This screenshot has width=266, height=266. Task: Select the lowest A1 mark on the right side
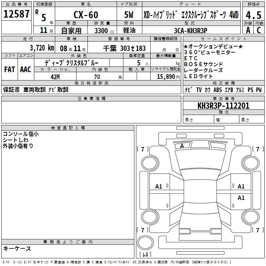[x=241, y=198]
